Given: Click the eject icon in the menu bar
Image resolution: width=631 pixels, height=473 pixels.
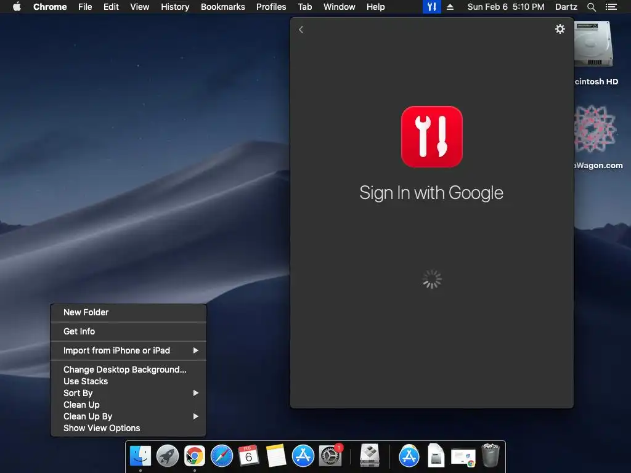Looking at the screenshot, I should coord(450,7).
